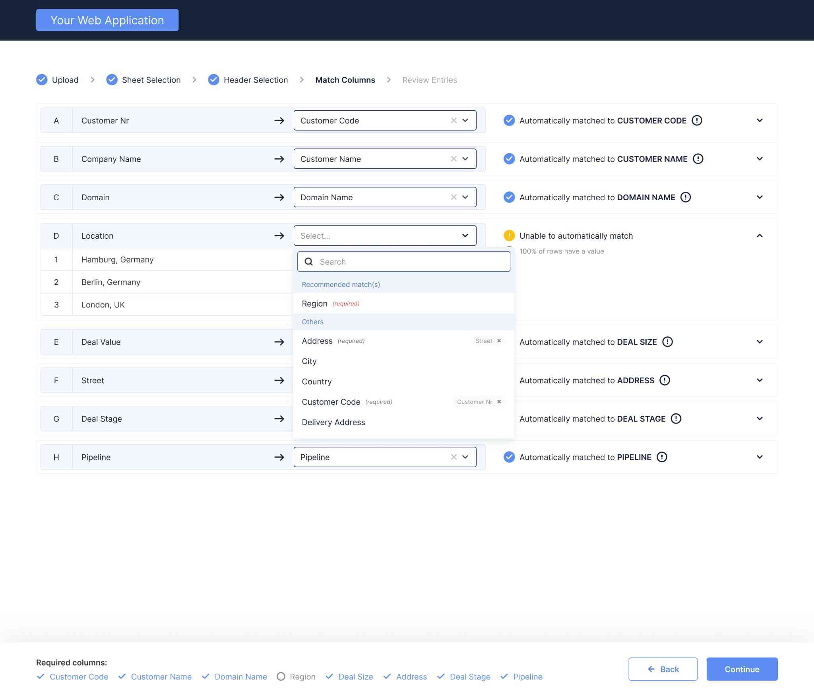Remove Customer Nr tag from Customer Code option
The width and height of the screenshot is (814, 697).
(x=499, y=402)
